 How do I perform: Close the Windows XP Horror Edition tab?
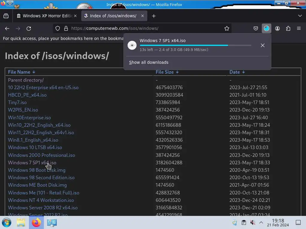pos(75,16)
